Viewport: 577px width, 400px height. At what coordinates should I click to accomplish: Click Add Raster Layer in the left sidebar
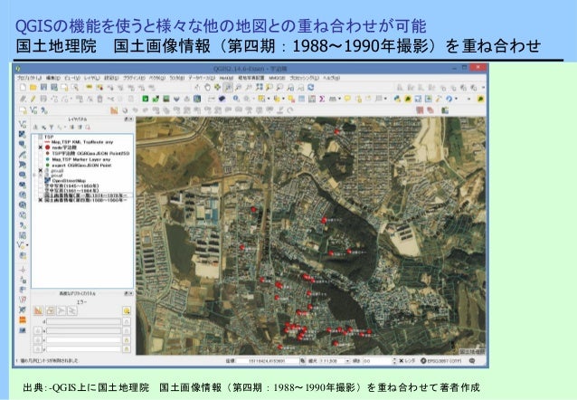(23, 135)
